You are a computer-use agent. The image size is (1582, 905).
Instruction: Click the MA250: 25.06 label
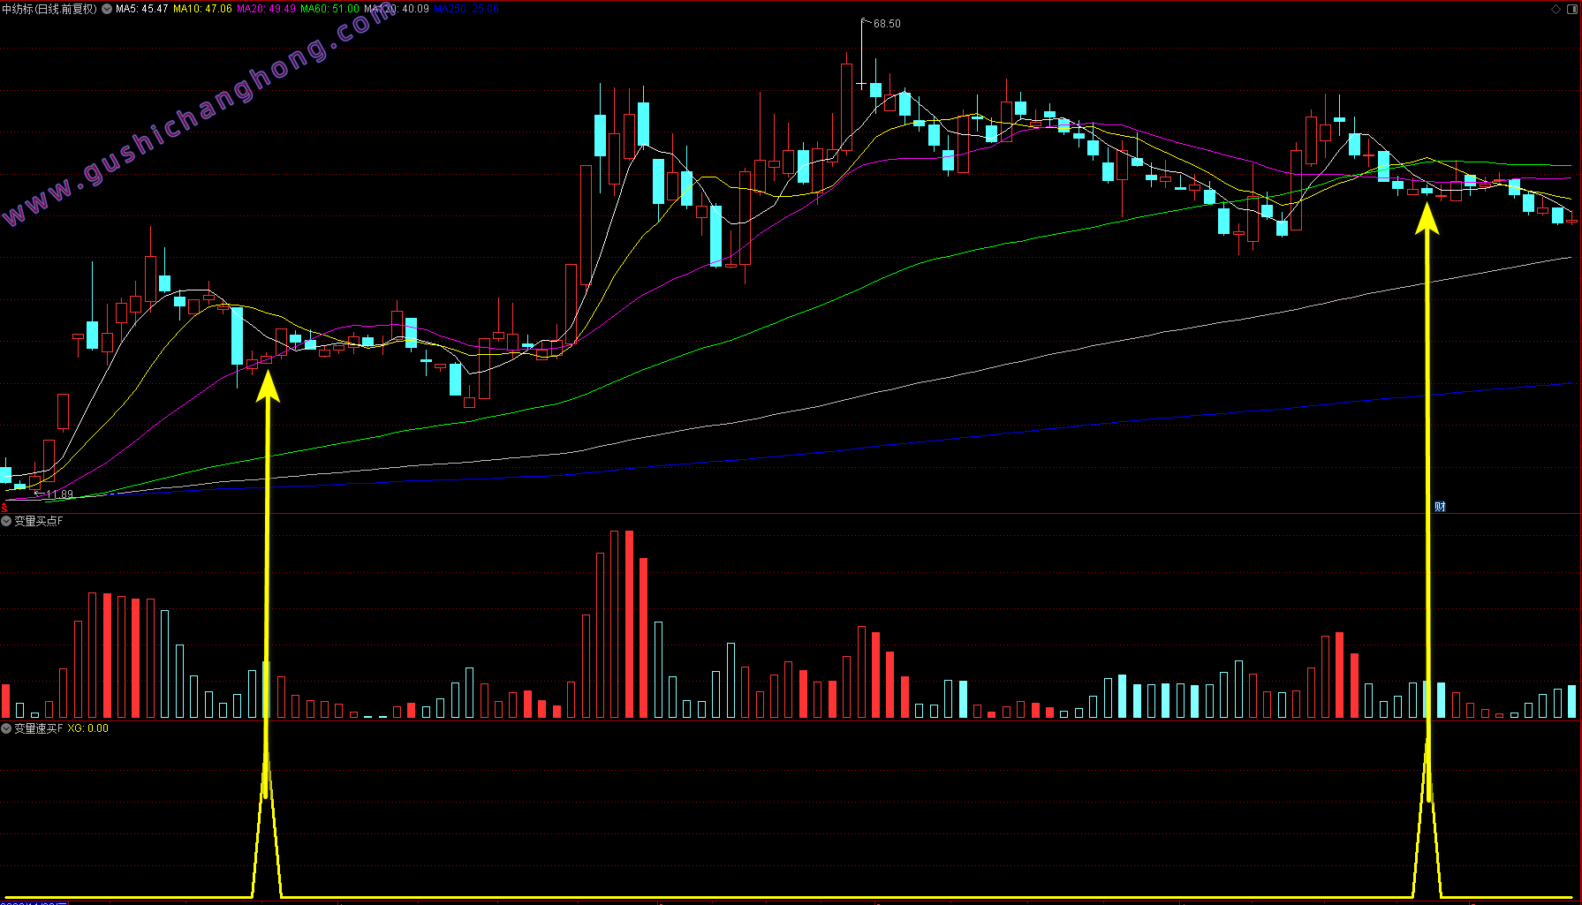pyautogui.click(x=466, y=9)
